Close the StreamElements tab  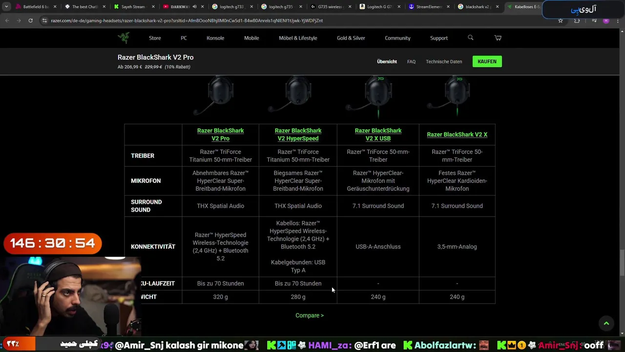[x=448, y=7]
